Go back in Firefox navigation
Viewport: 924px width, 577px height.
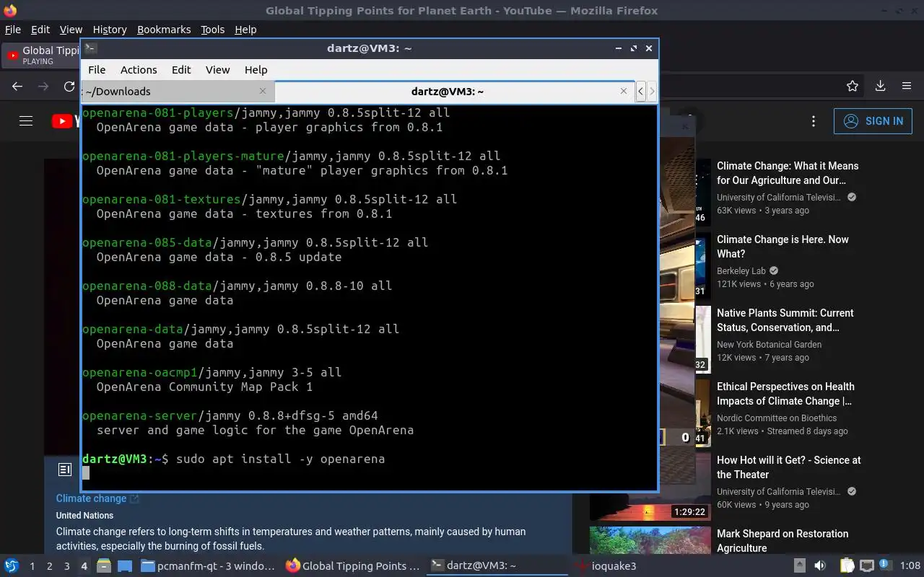[17, 87]
